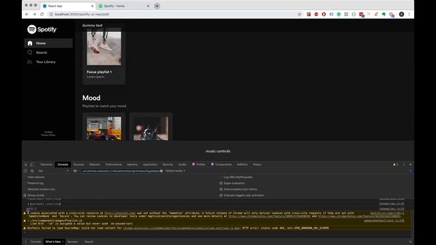Toggle Evaluate triggers user activation checkbox

click(x=221, y=195)
